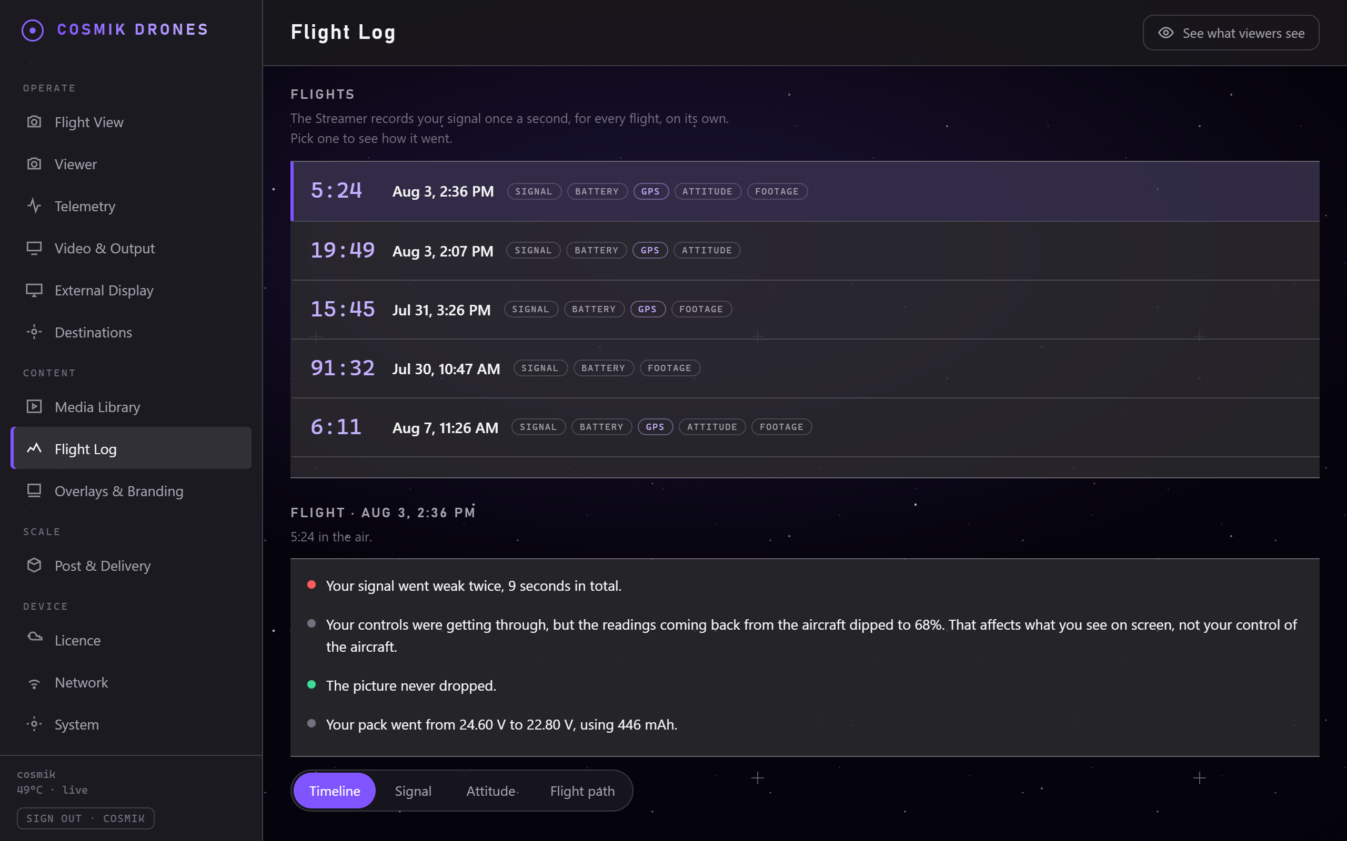Select the Destinations crosshair icon
Screen dimensions: 1347x841
[x=34, y=332]
